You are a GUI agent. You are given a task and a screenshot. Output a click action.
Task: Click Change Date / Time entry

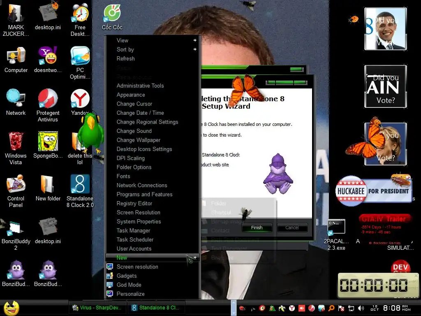coord(153,113)
